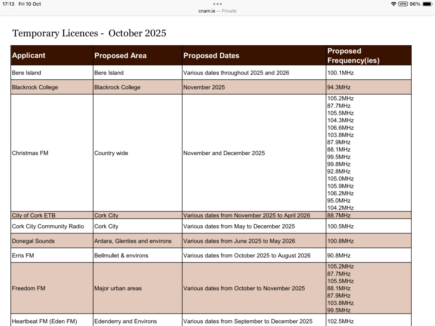Select Cork City Community Radio applicant cell

(52, 226)
